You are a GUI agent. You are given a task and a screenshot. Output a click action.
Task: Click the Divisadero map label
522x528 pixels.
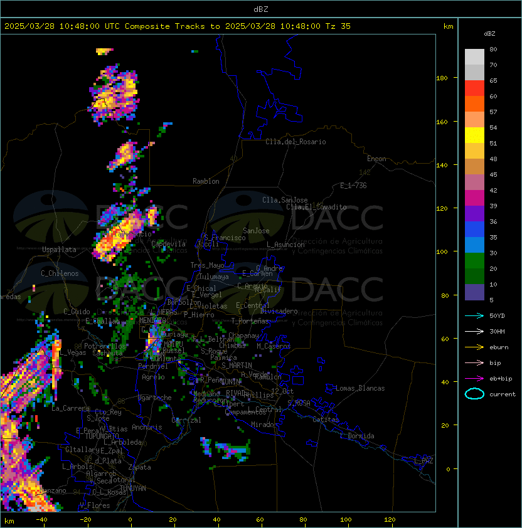point(279,311)
